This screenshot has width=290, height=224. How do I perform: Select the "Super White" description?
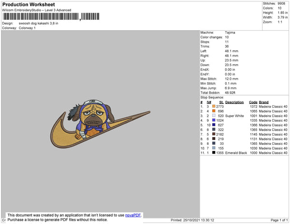coord(234,116)
